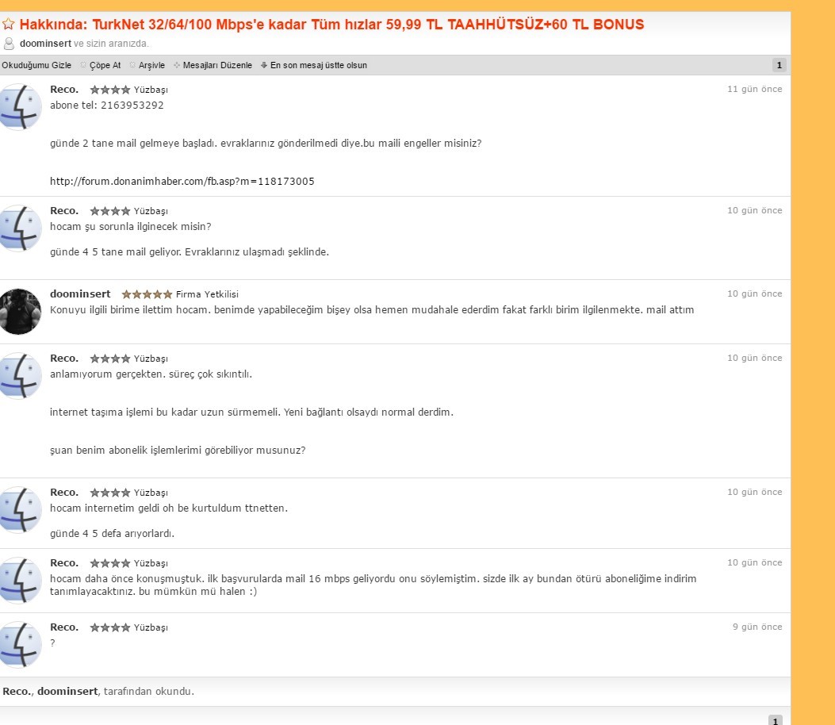Click the message starting 'hocam daha önce konuşmuştuk'
Image resolution: width=835 pixels, height=725 pixels.
[373, 585]
